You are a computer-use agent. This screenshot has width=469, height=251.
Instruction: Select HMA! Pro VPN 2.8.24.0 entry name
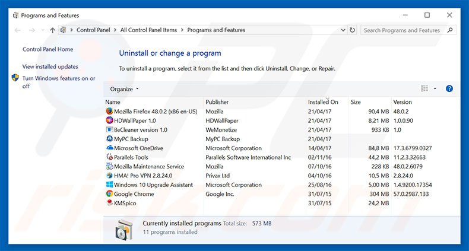[x=143, y=176]
